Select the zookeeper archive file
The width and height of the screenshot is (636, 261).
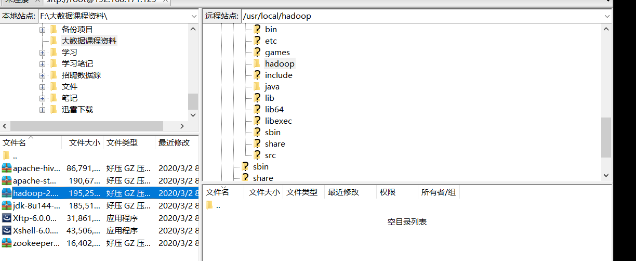pyautogui.click(x=99, y=243)
